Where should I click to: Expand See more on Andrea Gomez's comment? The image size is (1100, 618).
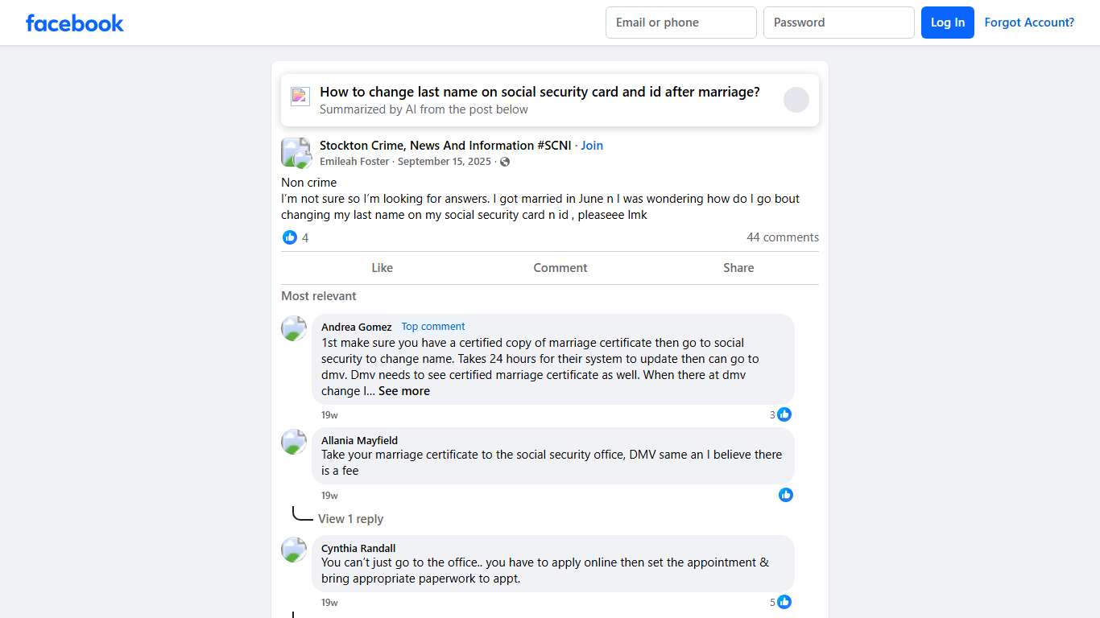point(404,391)
